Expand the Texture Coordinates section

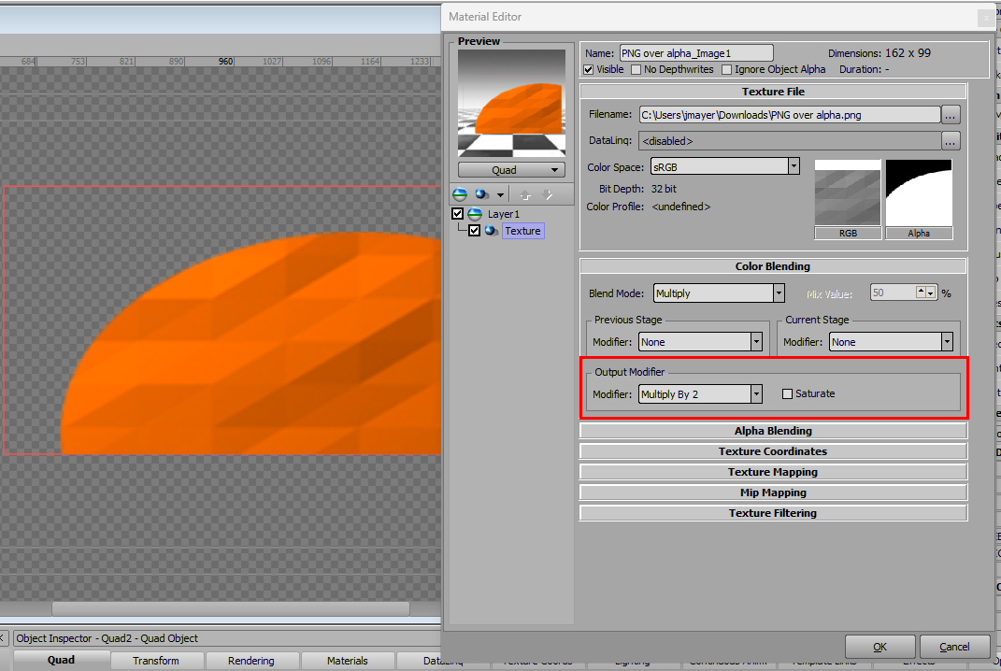[773, 451]
